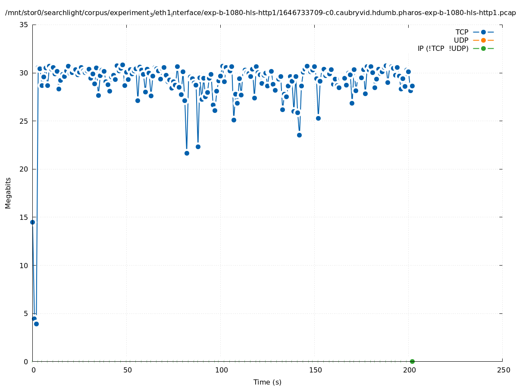The image size is (516, 388).
Task: Click the 150 tick label on the time axis
Action: (315, 370)
